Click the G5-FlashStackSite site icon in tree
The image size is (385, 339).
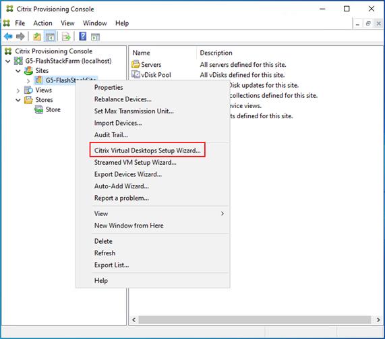coord(38,80)
